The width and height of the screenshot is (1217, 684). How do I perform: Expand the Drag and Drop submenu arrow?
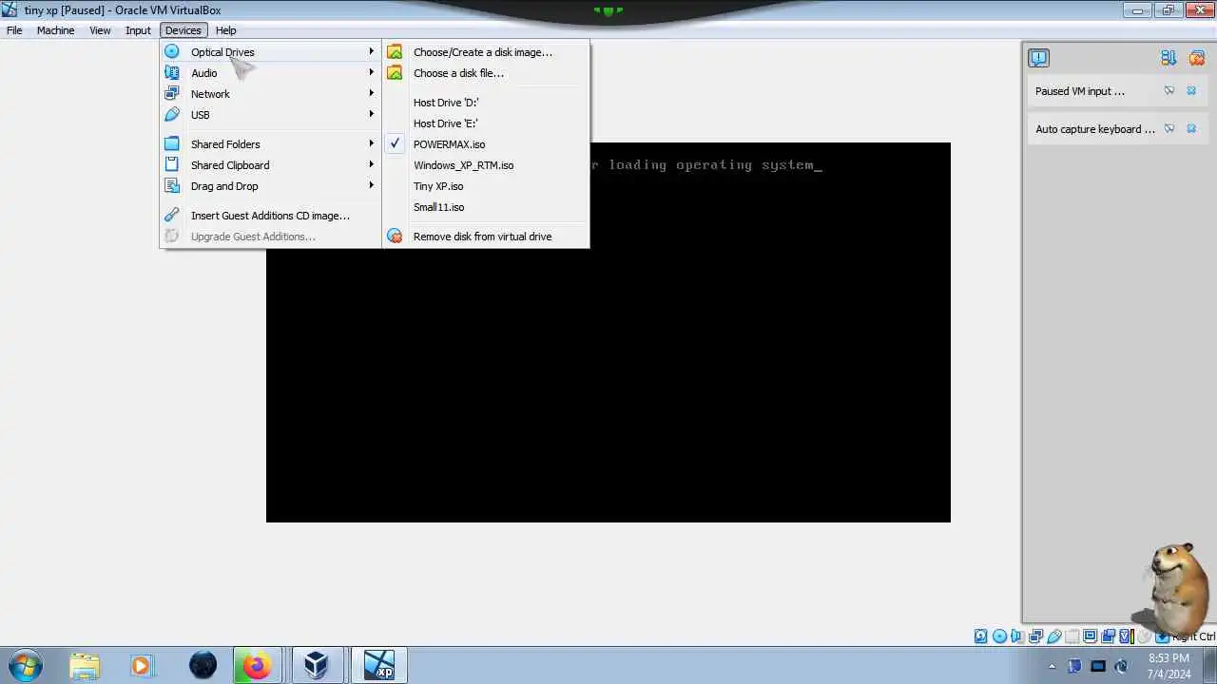(372, 185)
